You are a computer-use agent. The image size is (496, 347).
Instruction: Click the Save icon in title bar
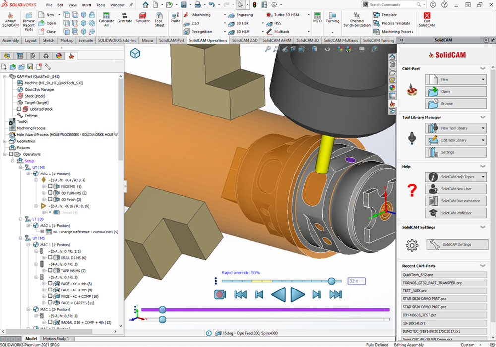click(x=184, y=5)
